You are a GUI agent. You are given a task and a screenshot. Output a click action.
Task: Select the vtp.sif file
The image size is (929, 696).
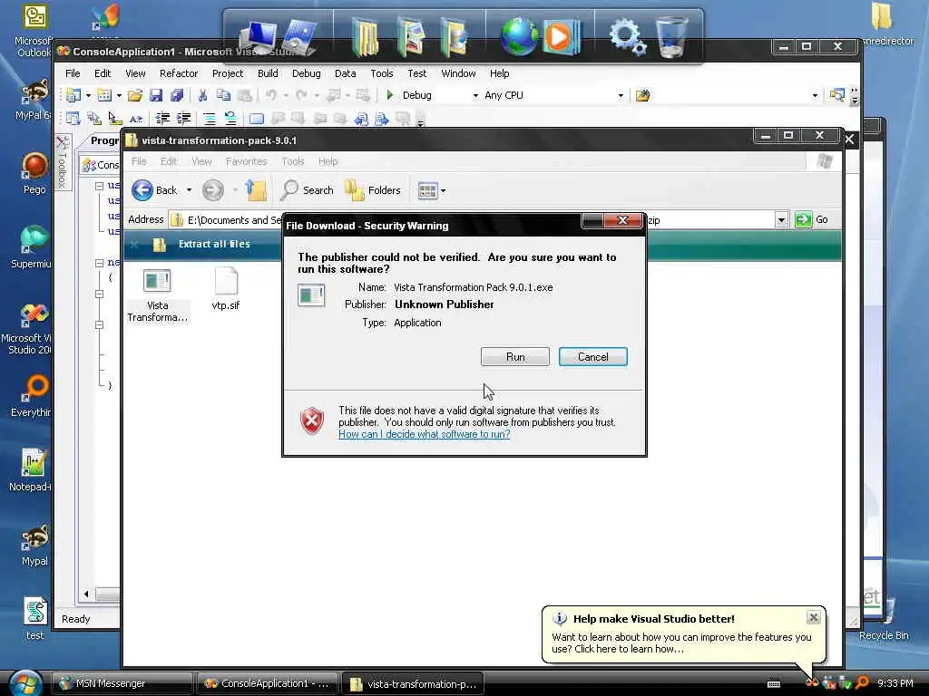[226, 289]
